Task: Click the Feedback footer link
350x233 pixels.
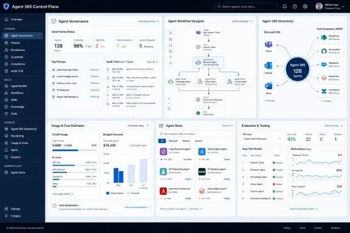Action: [x=335, y=228]
